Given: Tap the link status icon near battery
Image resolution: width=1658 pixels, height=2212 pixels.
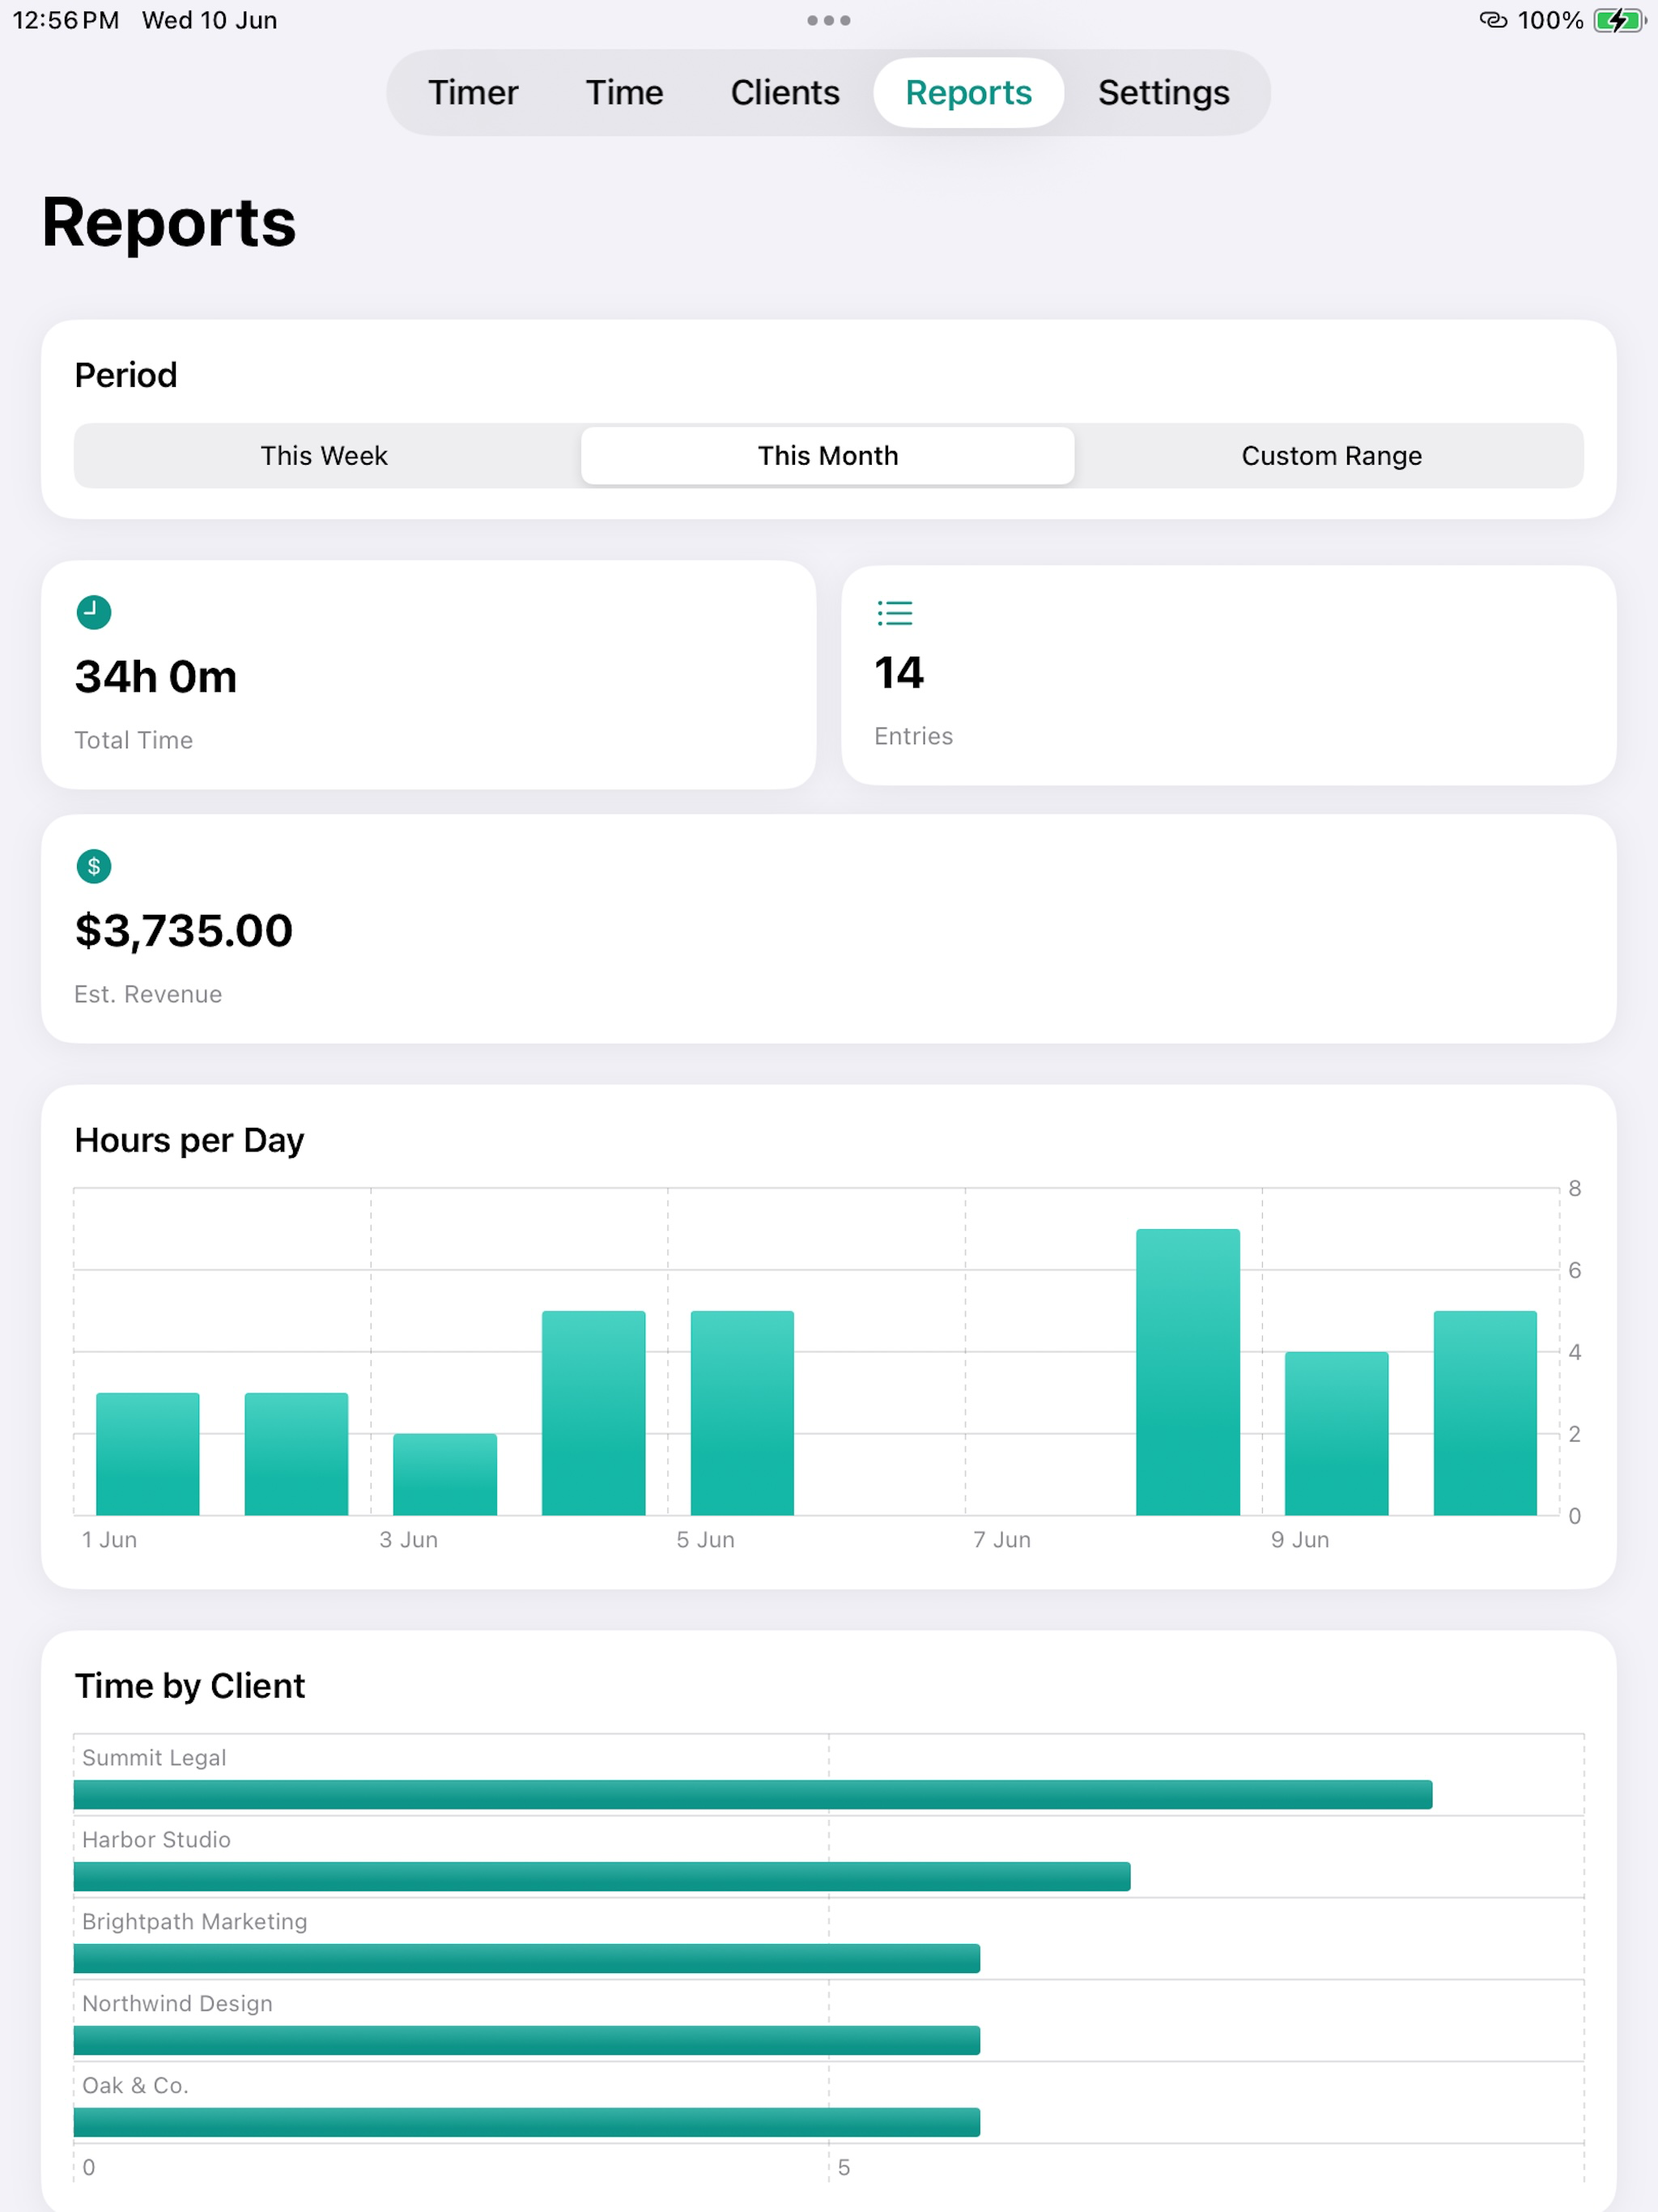Looking at the screenshot, I should (x=1493, y=20).
